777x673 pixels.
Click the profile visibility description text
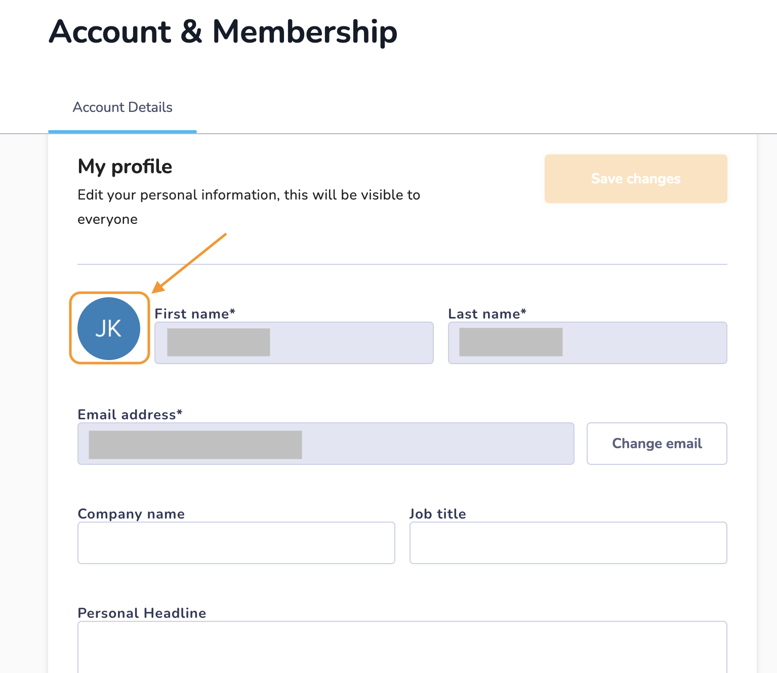click(249, 207)
